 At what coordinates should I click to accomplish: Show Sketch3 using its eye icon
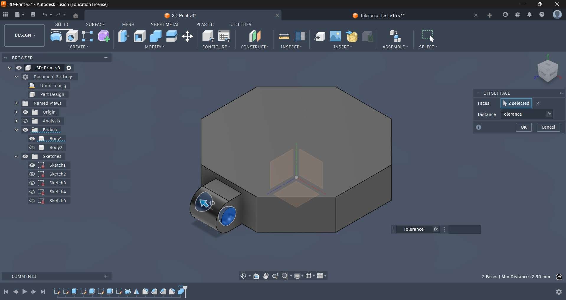(32, 183)
